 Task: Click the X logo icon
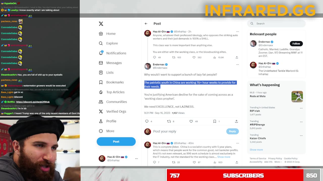101,24
